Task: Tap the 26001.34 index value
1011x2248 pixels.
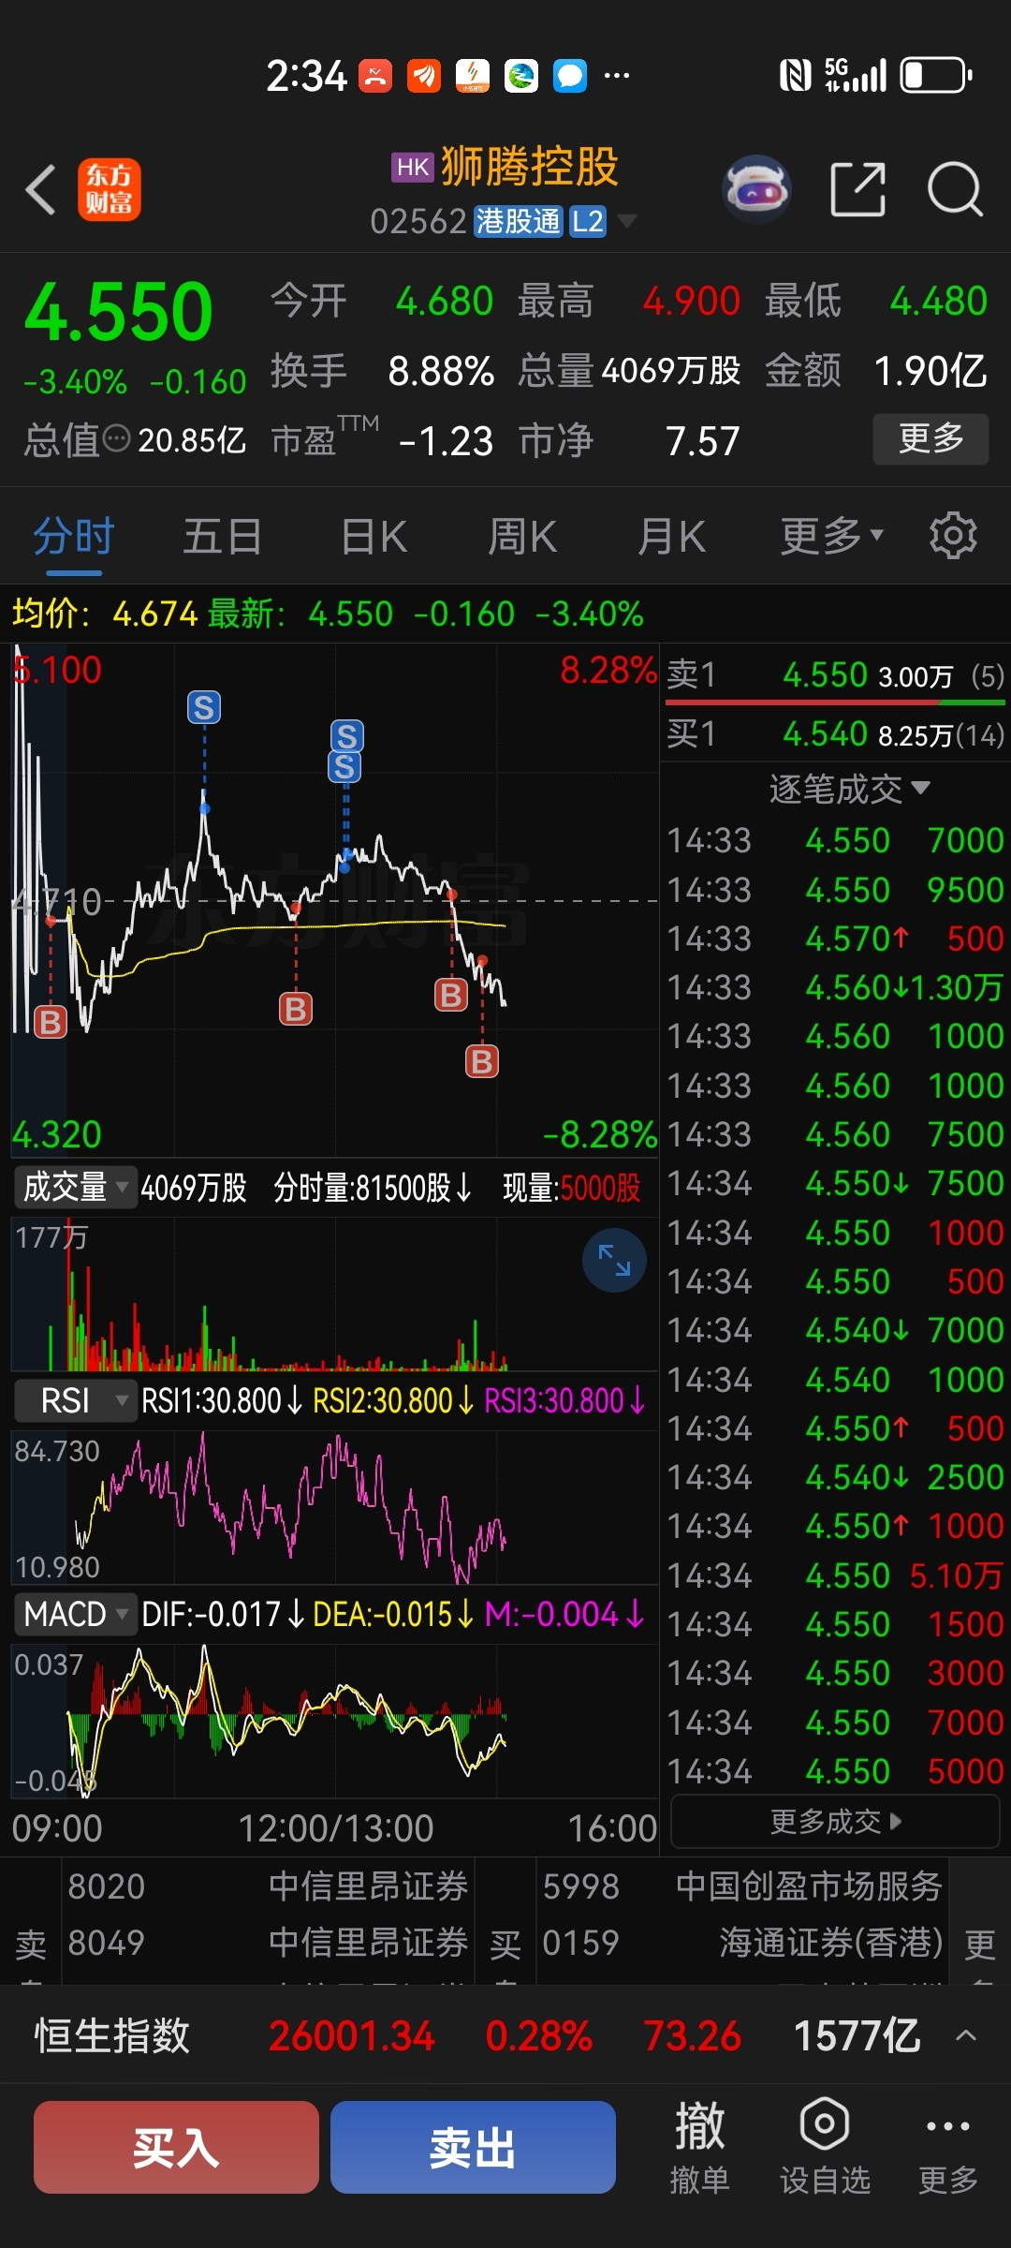Action: [x=352, y=2035]
